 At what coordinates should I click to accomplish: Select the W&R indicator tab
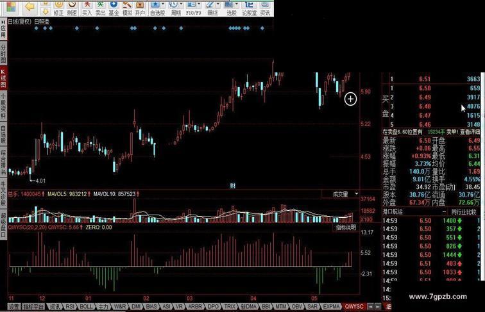tap(120, 307)
